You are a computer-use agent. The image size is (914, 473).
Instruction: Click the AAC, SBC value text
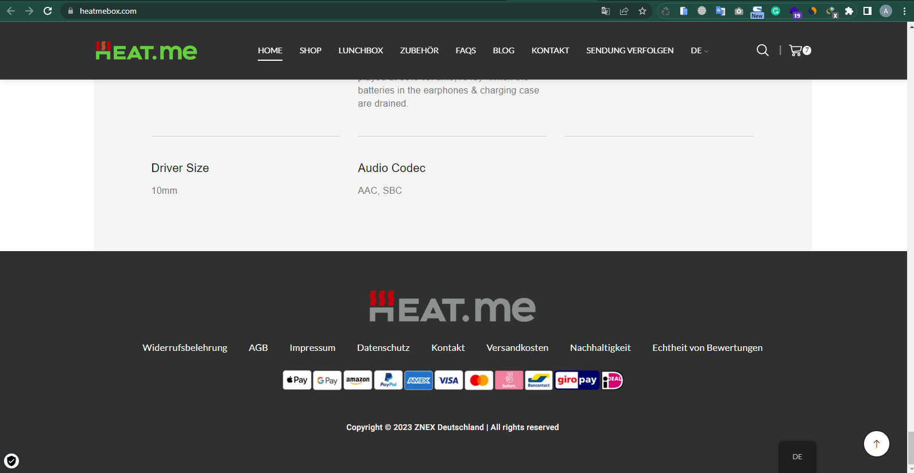pyautogui.click(x=380, y=190)
